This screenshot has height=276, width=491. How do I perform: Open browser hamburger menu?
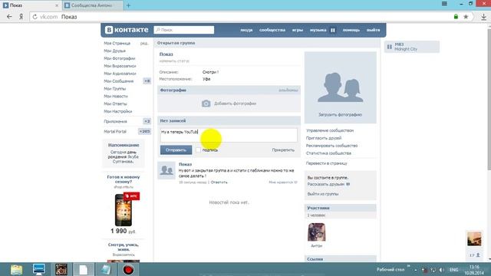(444, 4)
